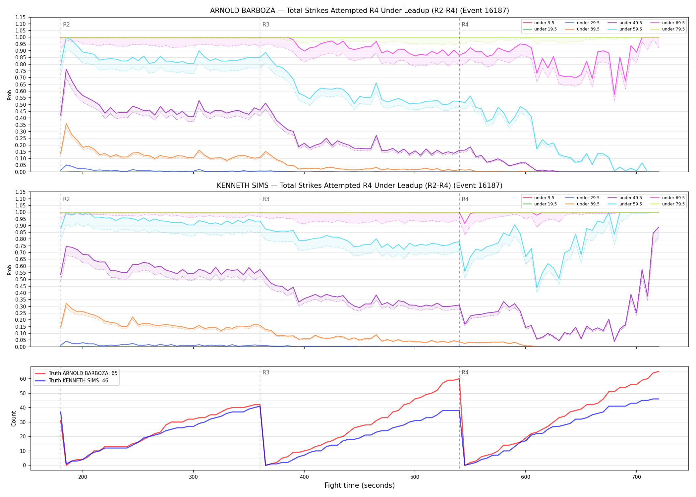Click magenta line swatch for 'under 69.5' in Barboza legend
This screenshot has height=497, width=696.
tap(655, 23)
